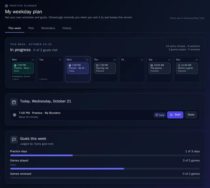
Task: Open Sunday's 11:00 AM Review a game card
Action: point(187,68)
